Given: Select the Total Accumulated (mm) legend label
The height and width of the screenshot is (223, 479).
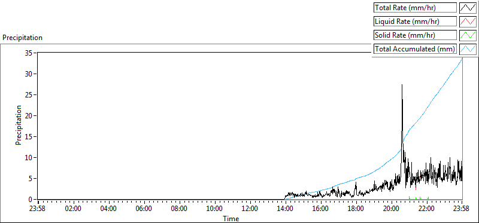Looking at the screenshot, I should click(415, 49).
